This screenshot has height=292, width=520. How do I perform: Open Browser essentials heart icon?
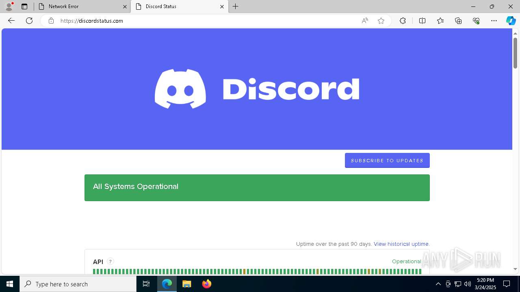click(476, 21)
